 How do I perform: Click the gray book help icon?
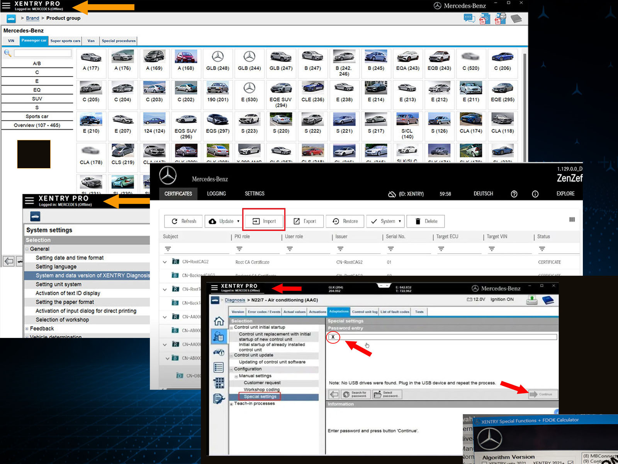coord(516,19)
